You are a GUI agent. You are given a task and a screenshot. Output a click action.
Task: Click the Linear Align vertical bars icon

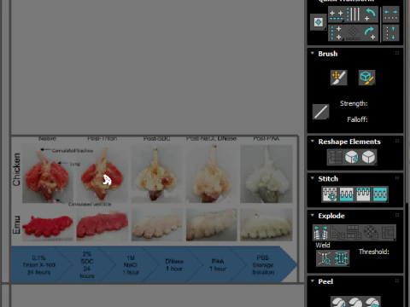click(354, 14)
